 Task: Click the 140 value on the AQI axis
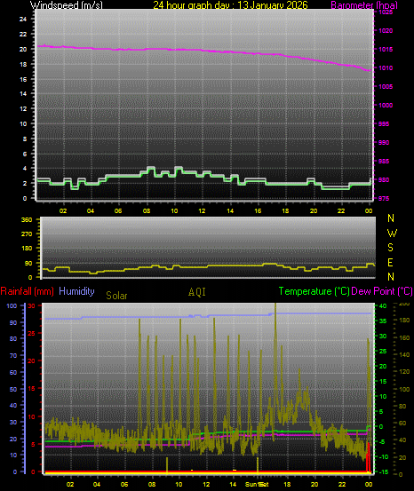tap(404, 355)
